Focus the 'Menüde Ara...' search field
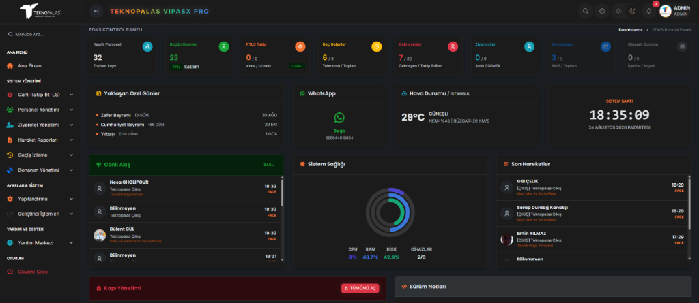The height and width of the screenshot is (303, 699). (x=40, y=34)
